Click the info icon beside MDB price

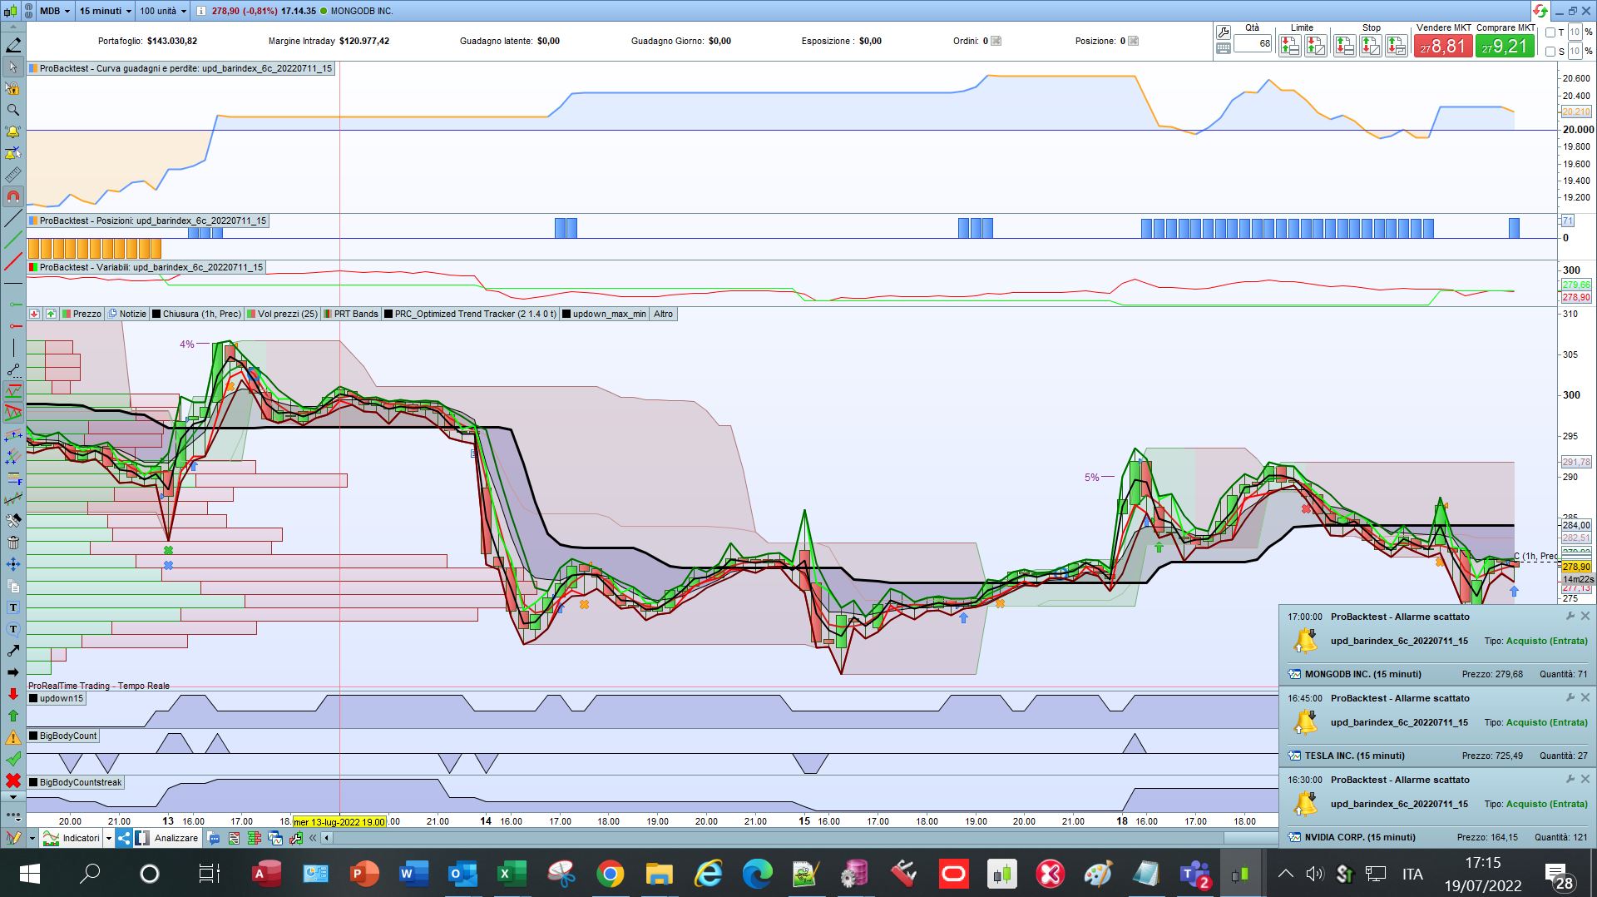coord(201,11)
